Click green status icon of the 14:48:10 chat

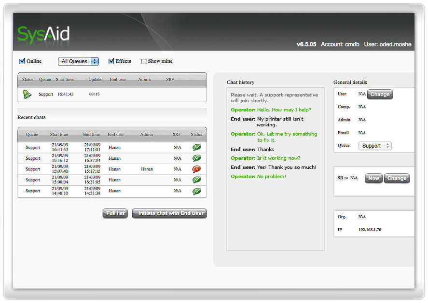click(x=196, y=191)
